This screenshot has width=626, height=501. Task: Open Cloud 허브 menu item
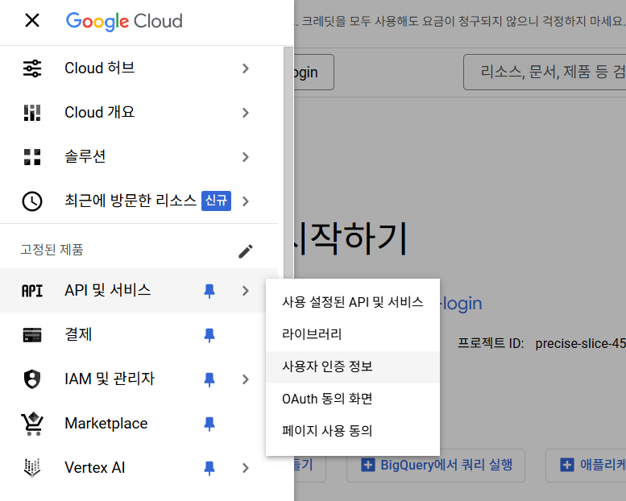tap(139, 68)
